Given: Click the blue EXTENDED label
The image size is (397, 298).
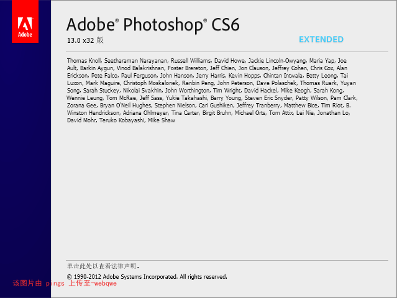Looking at the screenshot, I should click(x=321, y=40).
